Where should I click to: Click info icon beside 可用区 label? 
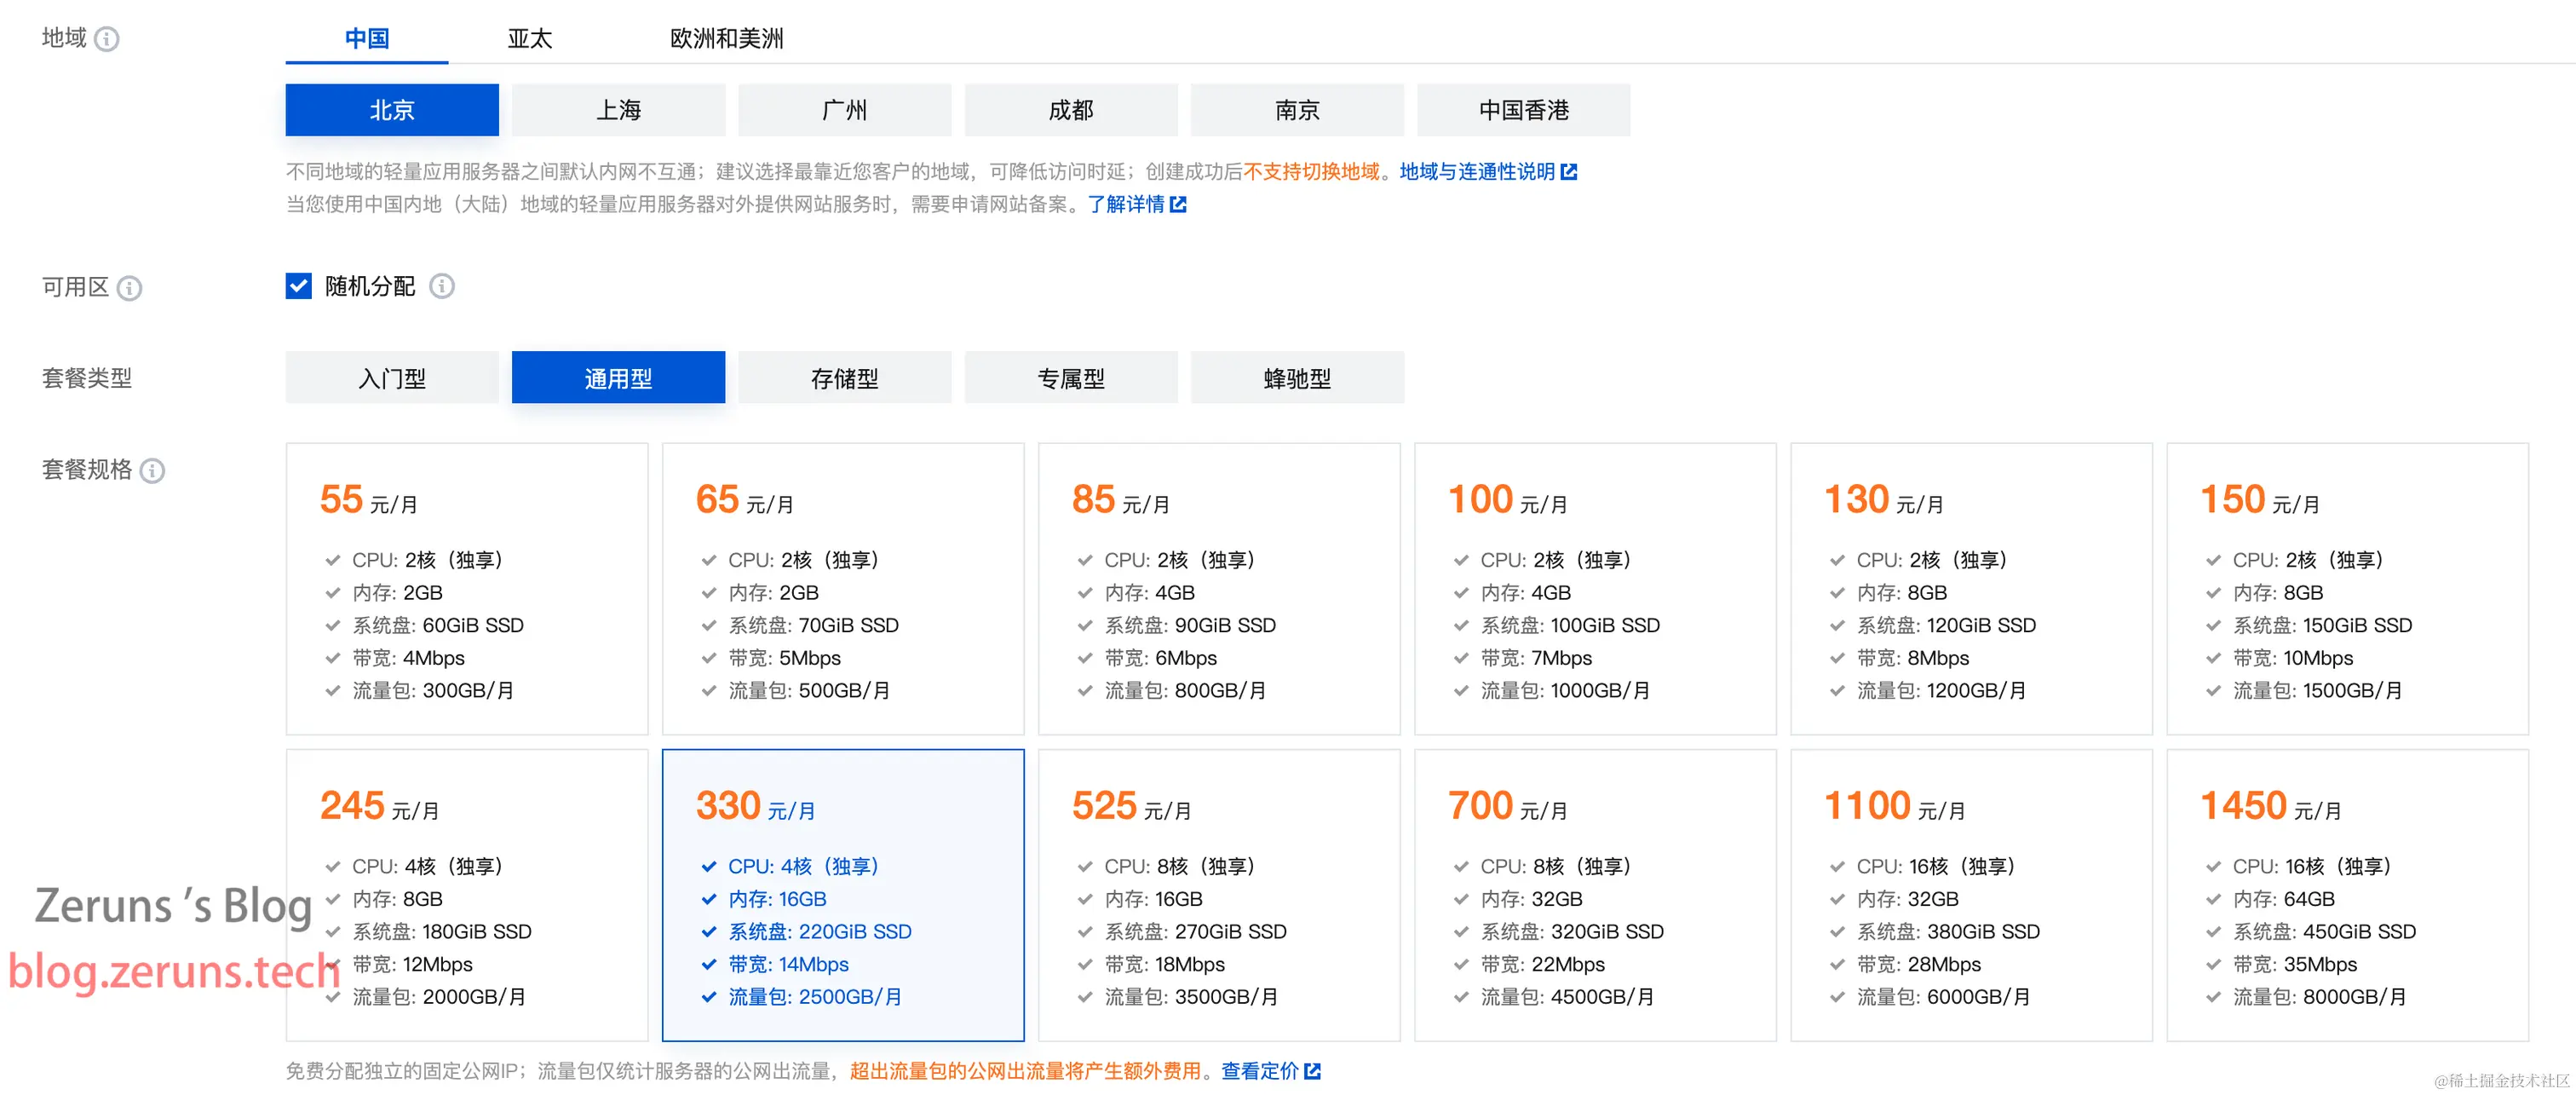[129, 288]
